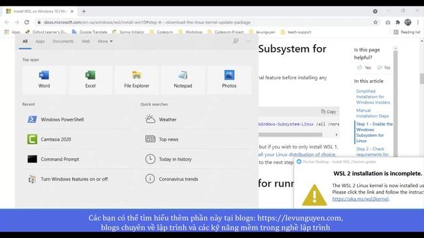Vote Yes for page helpful
The height and width of the screenshot is (238, 424).
(x=364, y=67)
